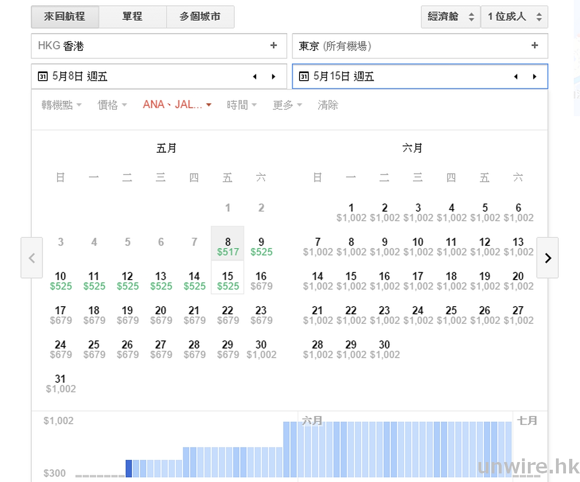Click next-day arrow for return date
The image size is (580, 482).
535,77
